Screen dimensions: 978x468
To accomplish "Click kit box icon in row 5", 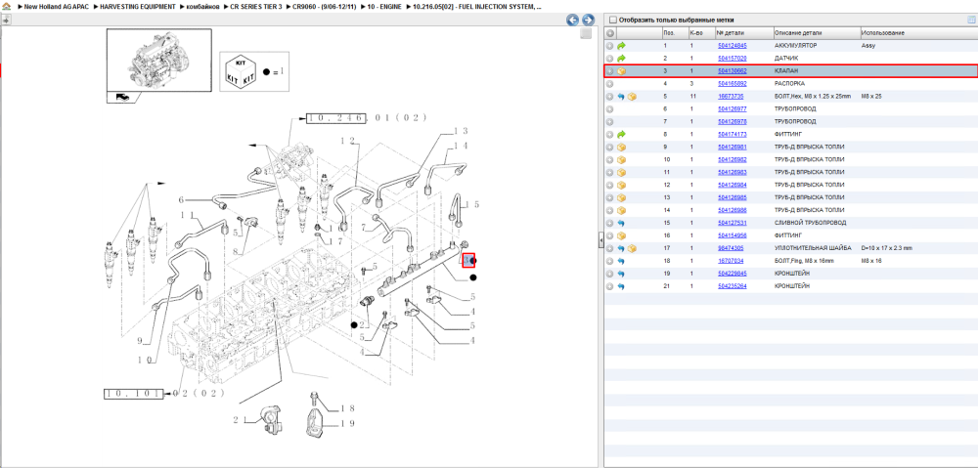I will pos(632,97).
